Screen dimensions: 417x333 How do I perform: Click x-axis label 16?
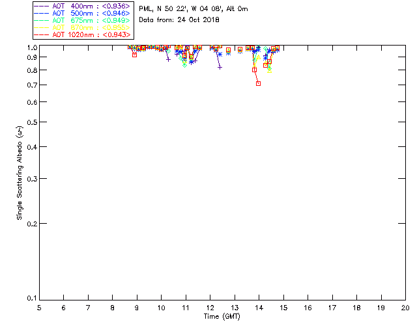(308, 308)
